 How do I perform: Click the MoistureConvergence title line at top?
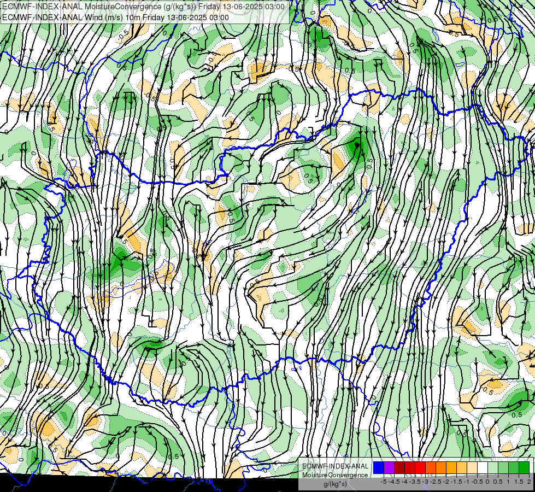tap(143, 6)
